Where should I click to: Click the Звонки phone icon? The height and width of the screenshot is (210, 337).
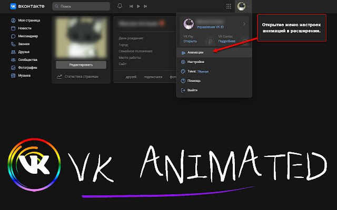(x=13, y=44)
